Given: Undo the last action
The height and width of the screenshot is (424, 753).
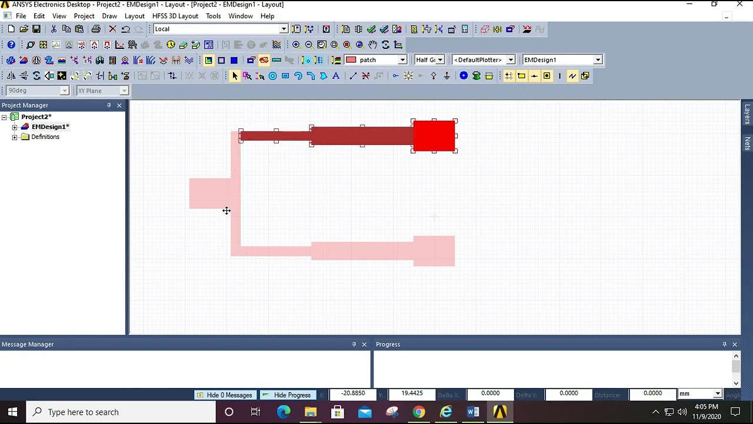Looking at the screenshot, I should (126, 29).
